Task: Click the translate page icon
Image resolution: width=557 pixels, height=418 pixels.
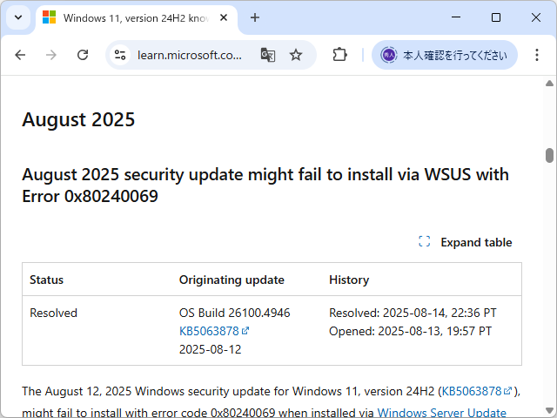Action: tap(267, 55)
